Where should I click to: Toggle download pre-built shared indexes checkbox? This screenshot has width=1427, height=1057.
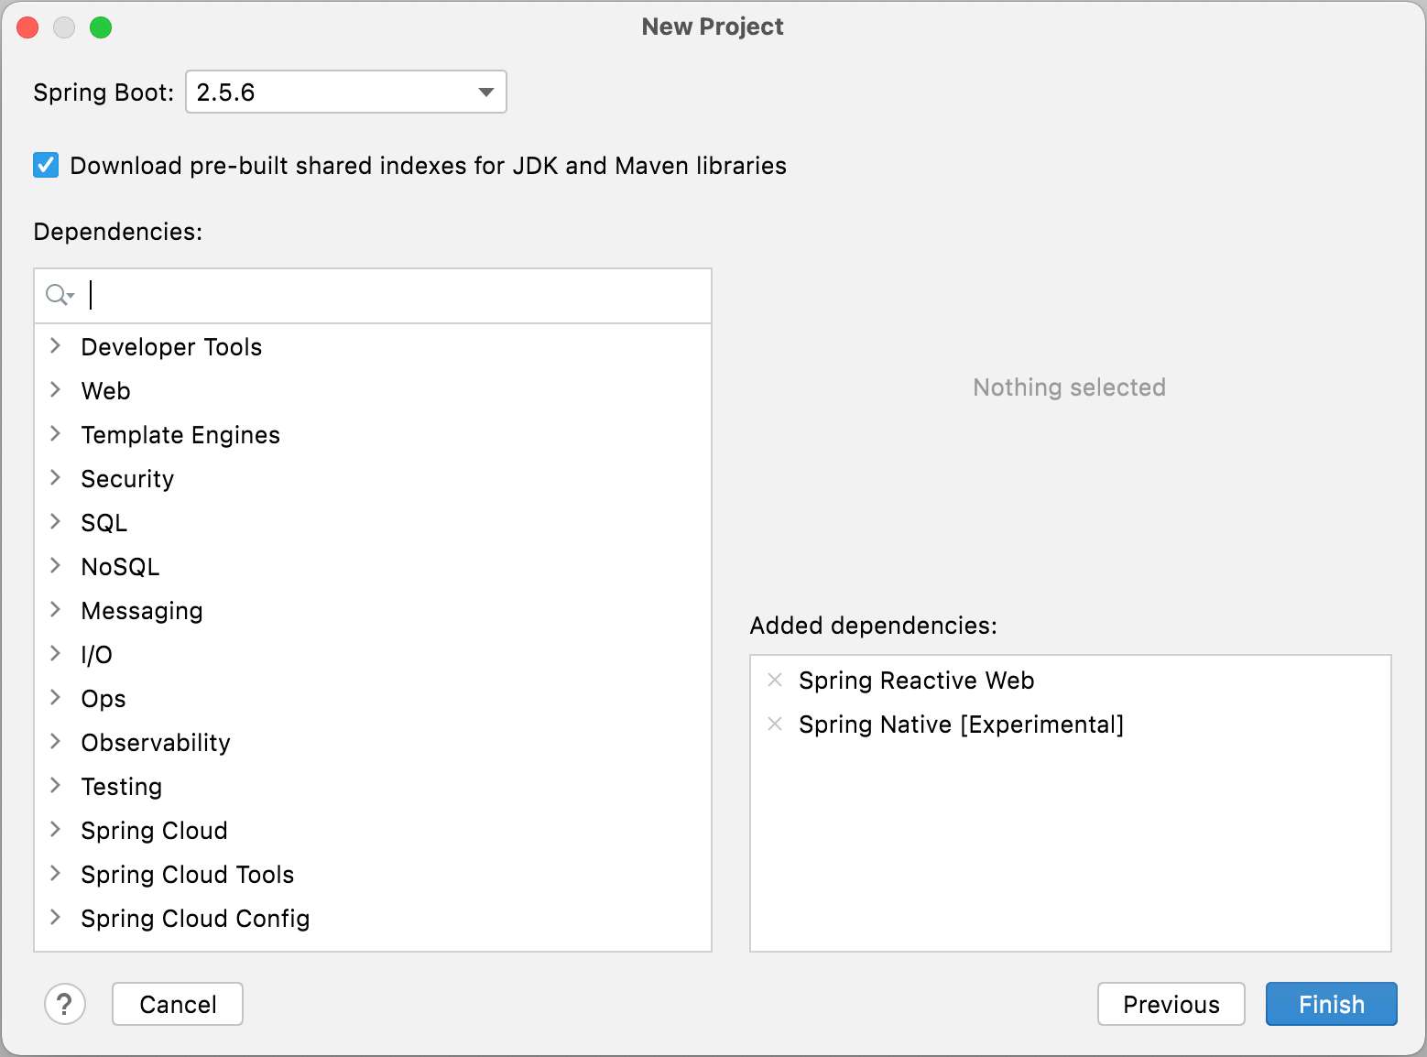point(46,166)
